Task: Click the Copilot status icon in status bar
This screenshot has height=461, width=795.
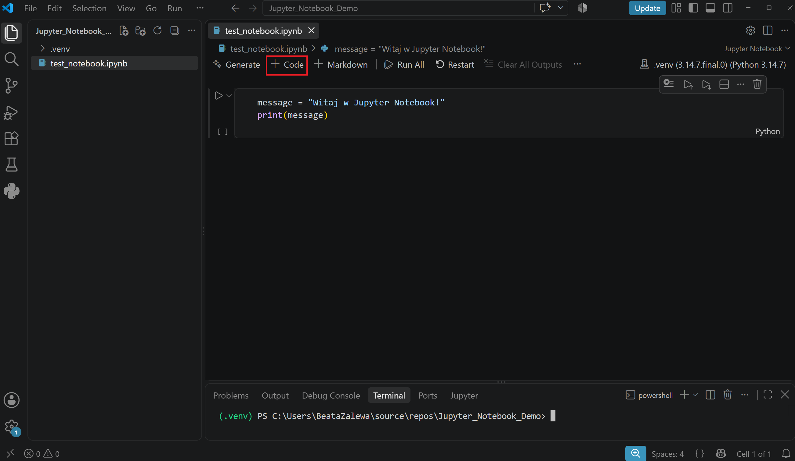Action: click(721, 453)
